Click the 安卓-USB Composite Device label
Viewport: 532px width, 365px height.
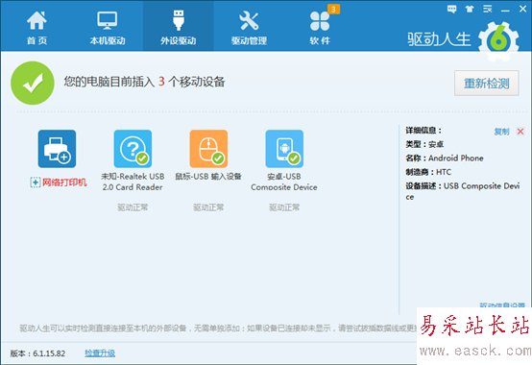pos(284,182)
